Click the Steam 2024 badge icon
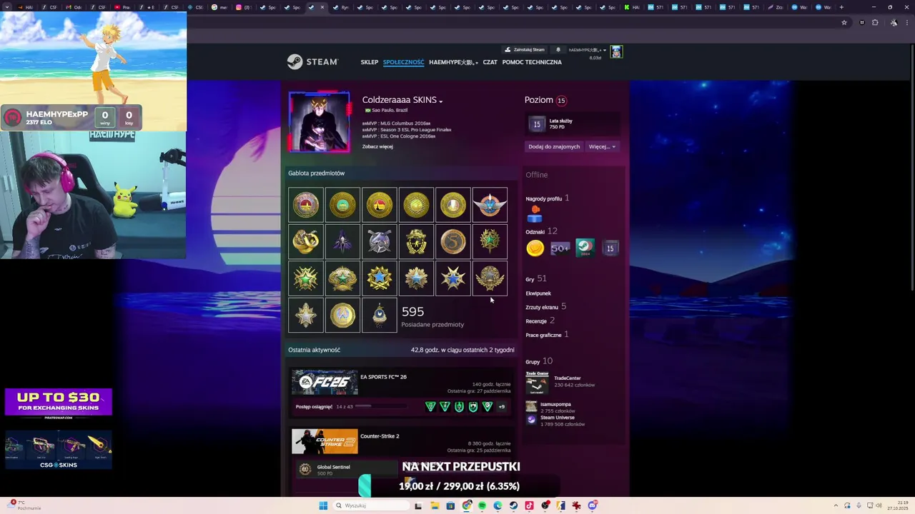The width and height of the screenshot is (915, 514). click(x=585, y=248)
